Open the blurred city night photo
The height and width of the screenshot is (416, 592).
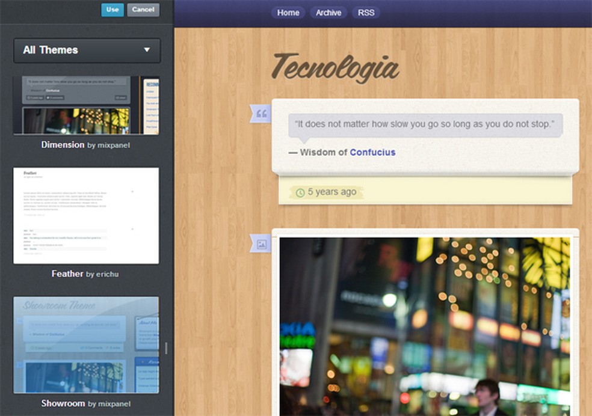click(x=425, y=326)
